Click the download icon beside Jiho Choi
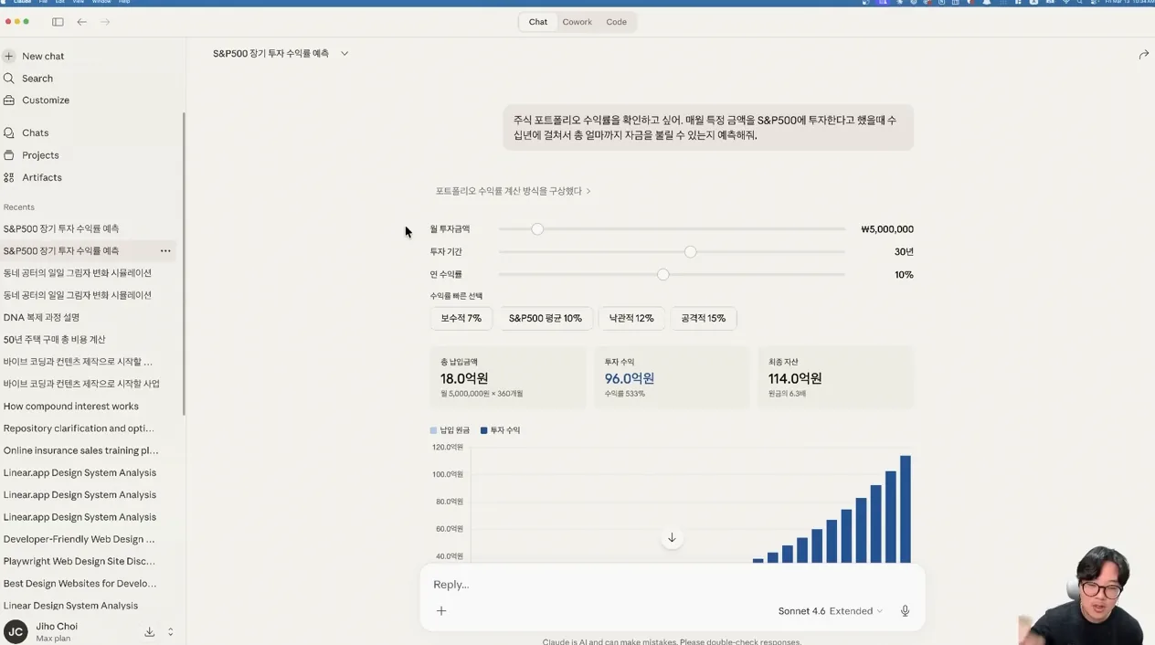 pos(149,631)
